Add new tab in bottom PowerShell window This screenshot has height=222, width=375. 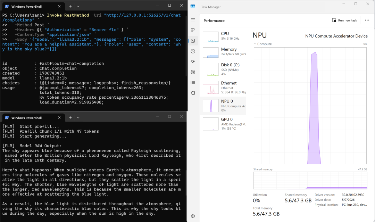click(x=70, y=117)
